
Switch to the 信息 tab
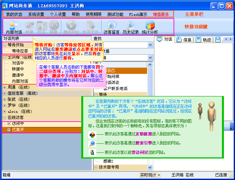pyautogui.click(x=184, y=40)
